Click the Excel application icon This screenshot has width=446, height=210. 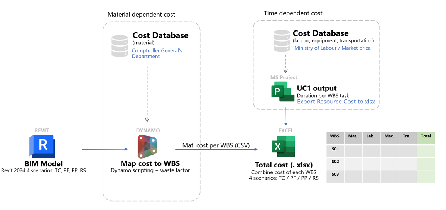coord(283,147)
